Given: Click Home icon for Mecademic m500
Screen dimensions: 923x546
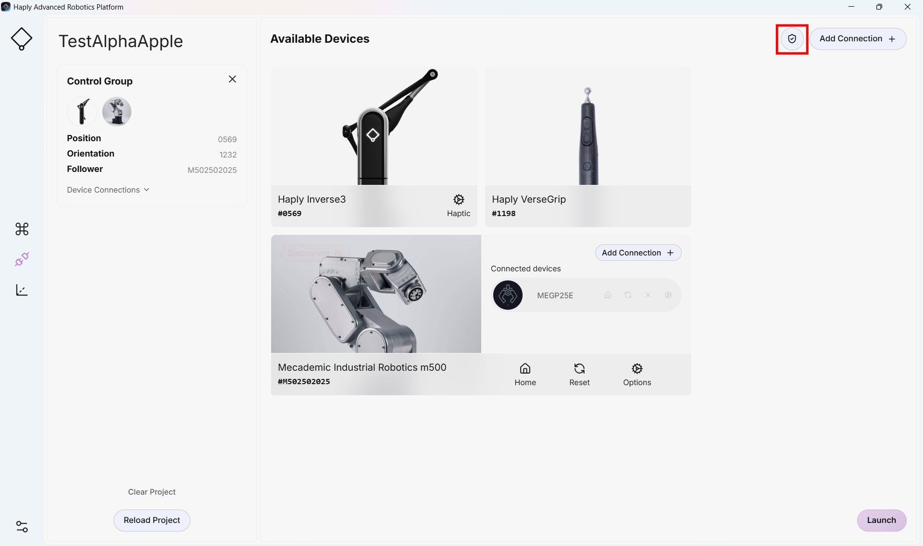Looking at the screenshot, I should 525,375.
